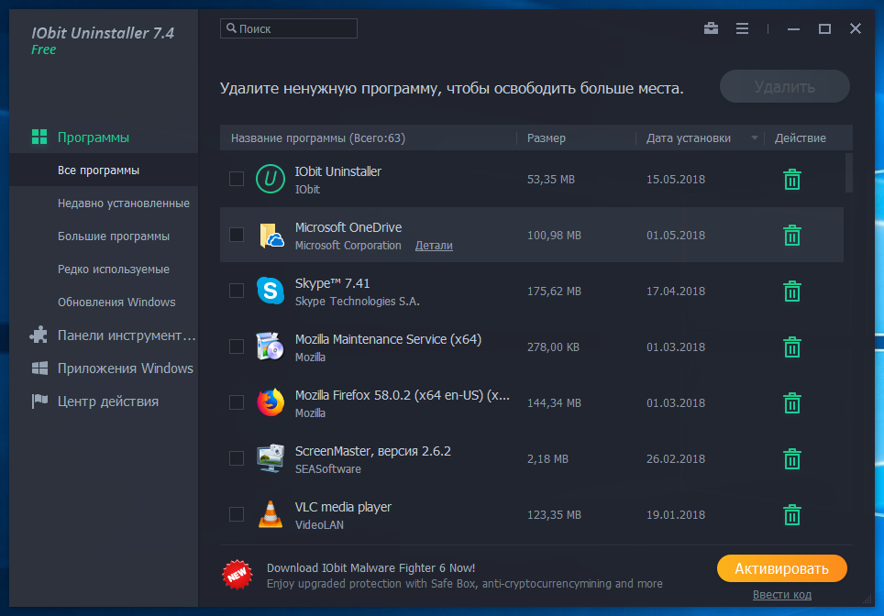Viewport: 884px width, 616px height.
Task: Switch to Большие программы view
Action: pos(114,236)
